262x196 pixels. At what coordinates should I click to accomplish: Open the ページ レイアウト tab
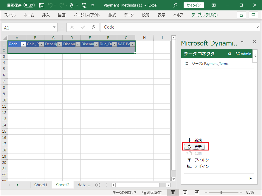[87, 15]
